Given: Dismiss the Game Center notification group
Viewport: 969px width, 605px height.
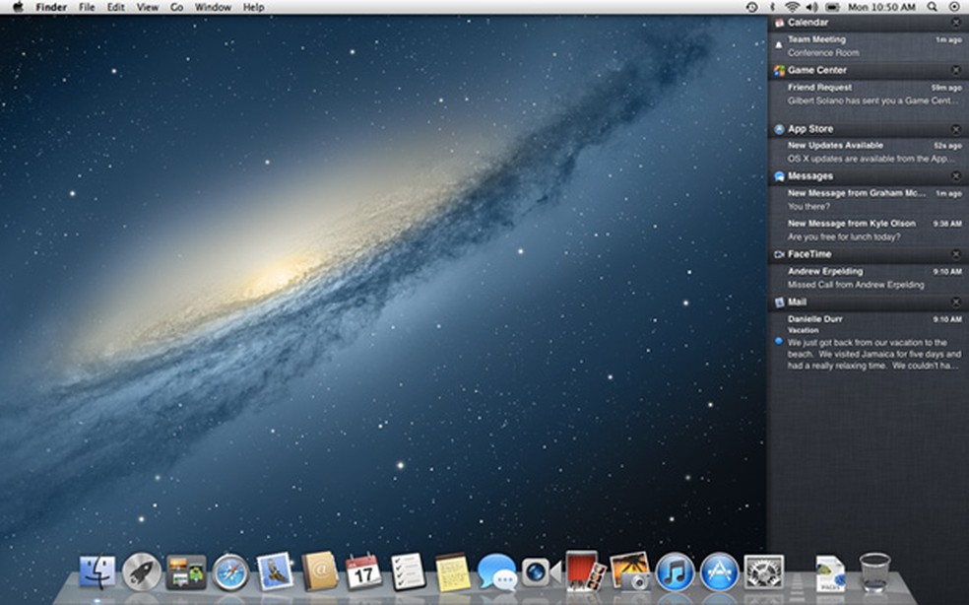Looking at the screenshot, I should tap(956, 71).
